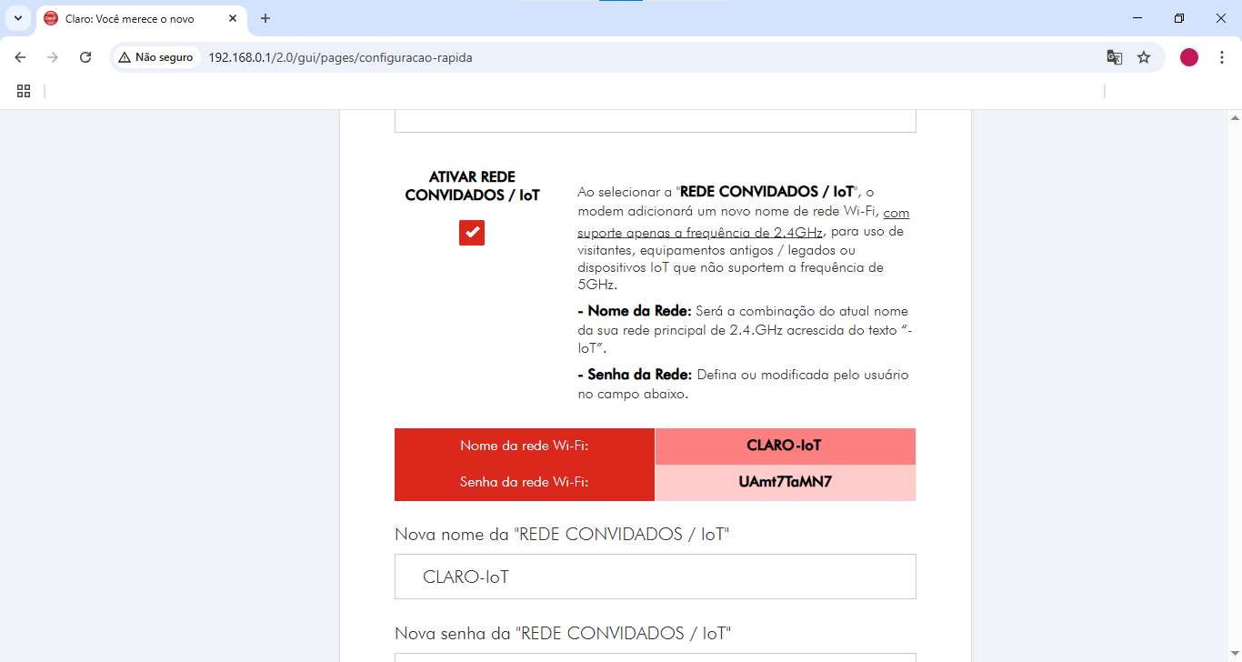Click the Claro favicon in the tab
Screen dimensions: 1242x662
tap(51, 18)
